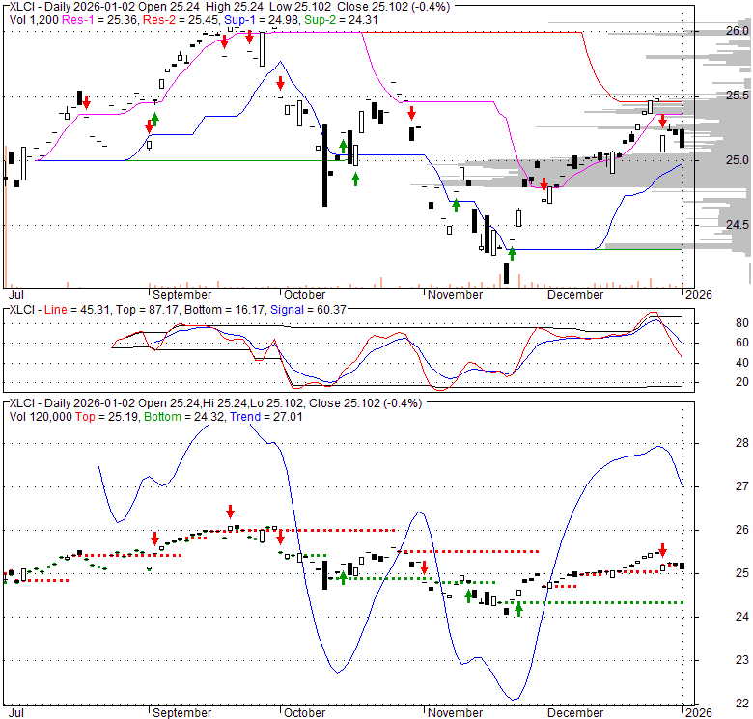The height and width of the screenshot is (719, 753).
Task: Click the red arrow at early December low on top chart
Action: coord(544,184)
